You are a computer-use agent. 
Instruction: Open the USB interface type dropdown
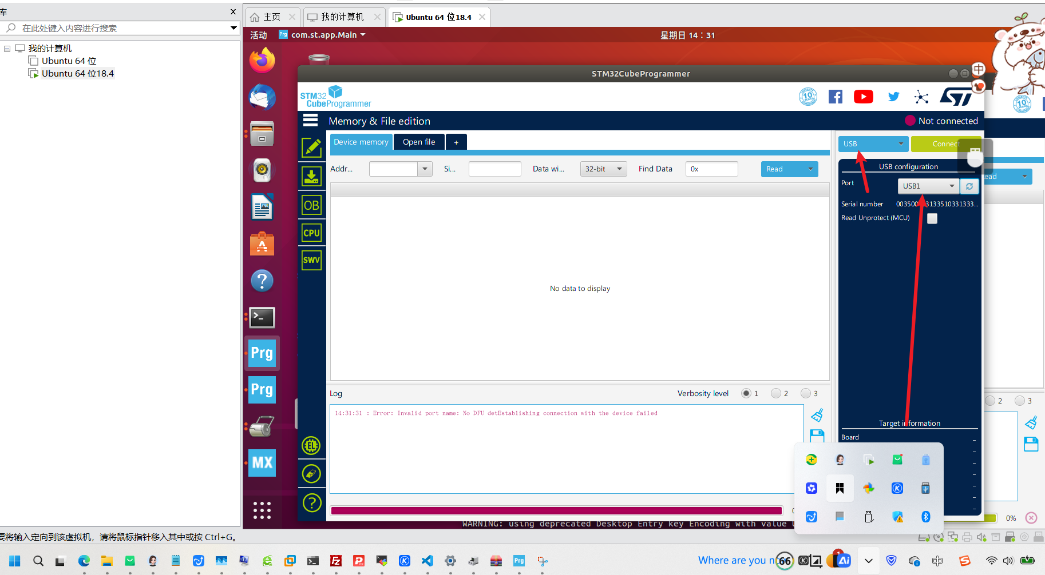873,143
